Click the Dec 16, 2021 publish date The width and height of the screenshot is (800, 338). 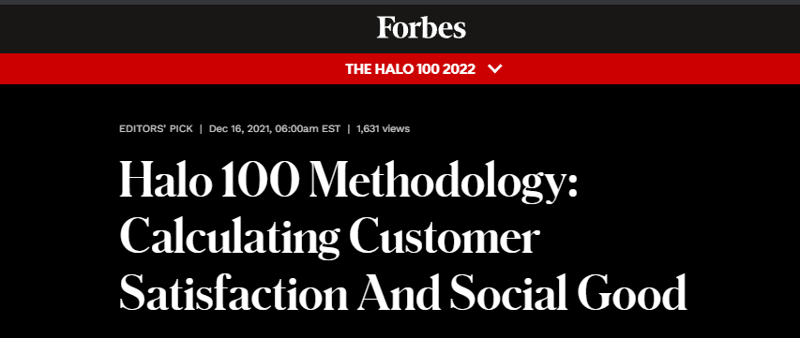(x=240, y=129)
